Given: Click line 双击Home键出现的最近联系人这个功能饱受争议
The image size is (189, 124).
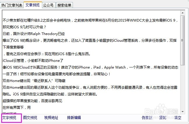Looking at the screenshot, I should pos(90,88).
